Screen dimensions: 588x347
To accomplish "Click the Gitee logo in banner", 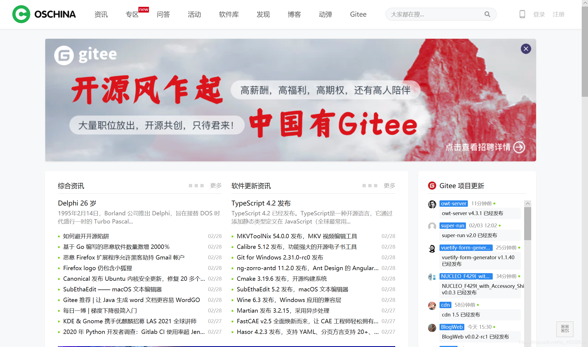I will pos(85,55).
